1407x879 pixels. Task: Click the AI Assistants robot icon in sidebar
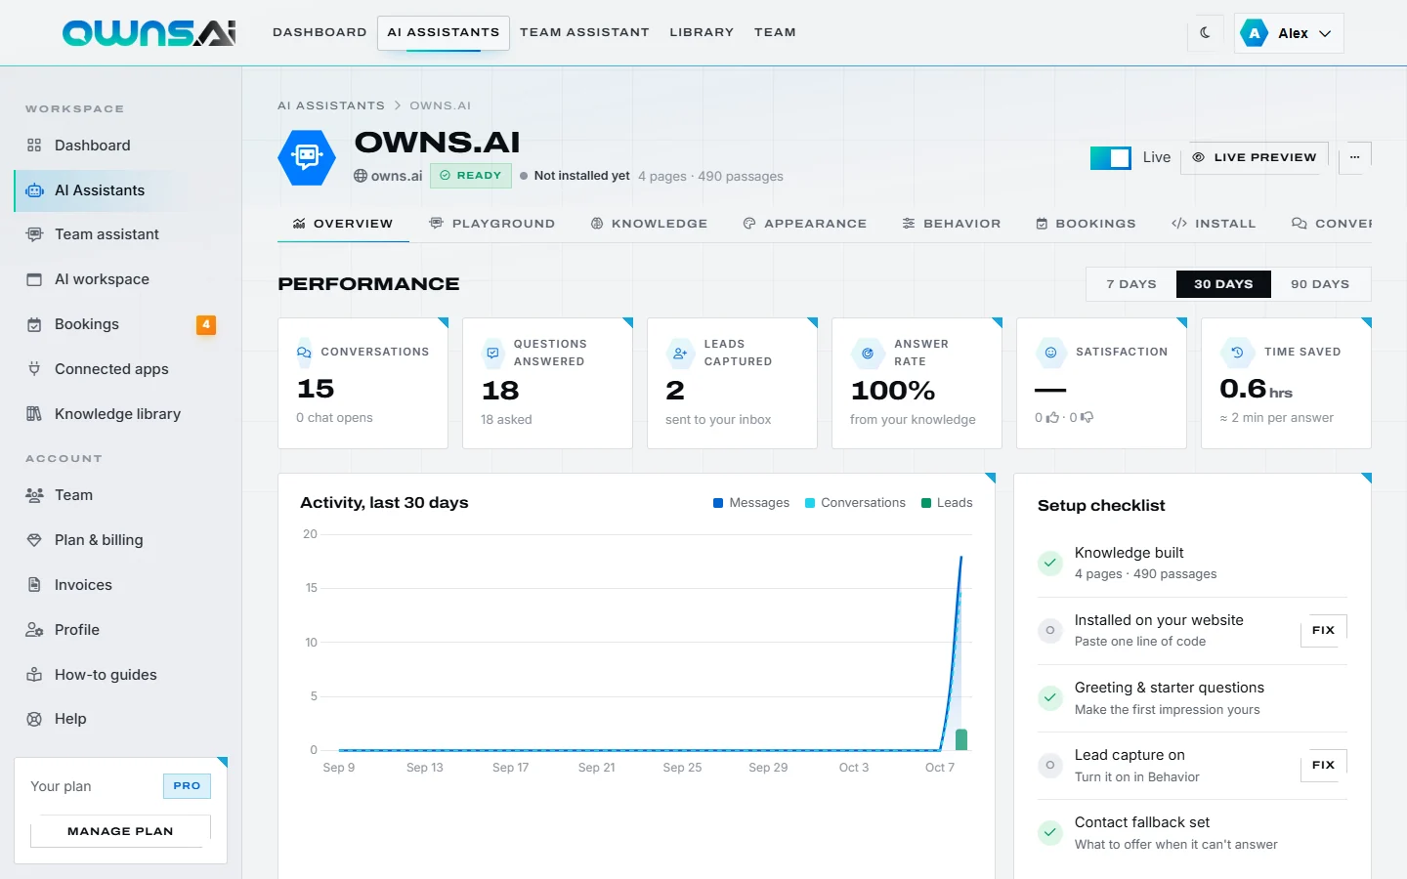(34, 190)
